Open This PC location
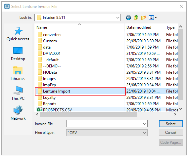Viewport: 189px width, 158px height. click(18, 93)
